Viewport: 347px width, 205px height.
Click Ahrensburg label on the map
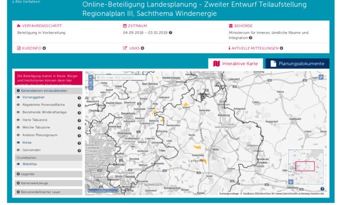coord(124,133)
